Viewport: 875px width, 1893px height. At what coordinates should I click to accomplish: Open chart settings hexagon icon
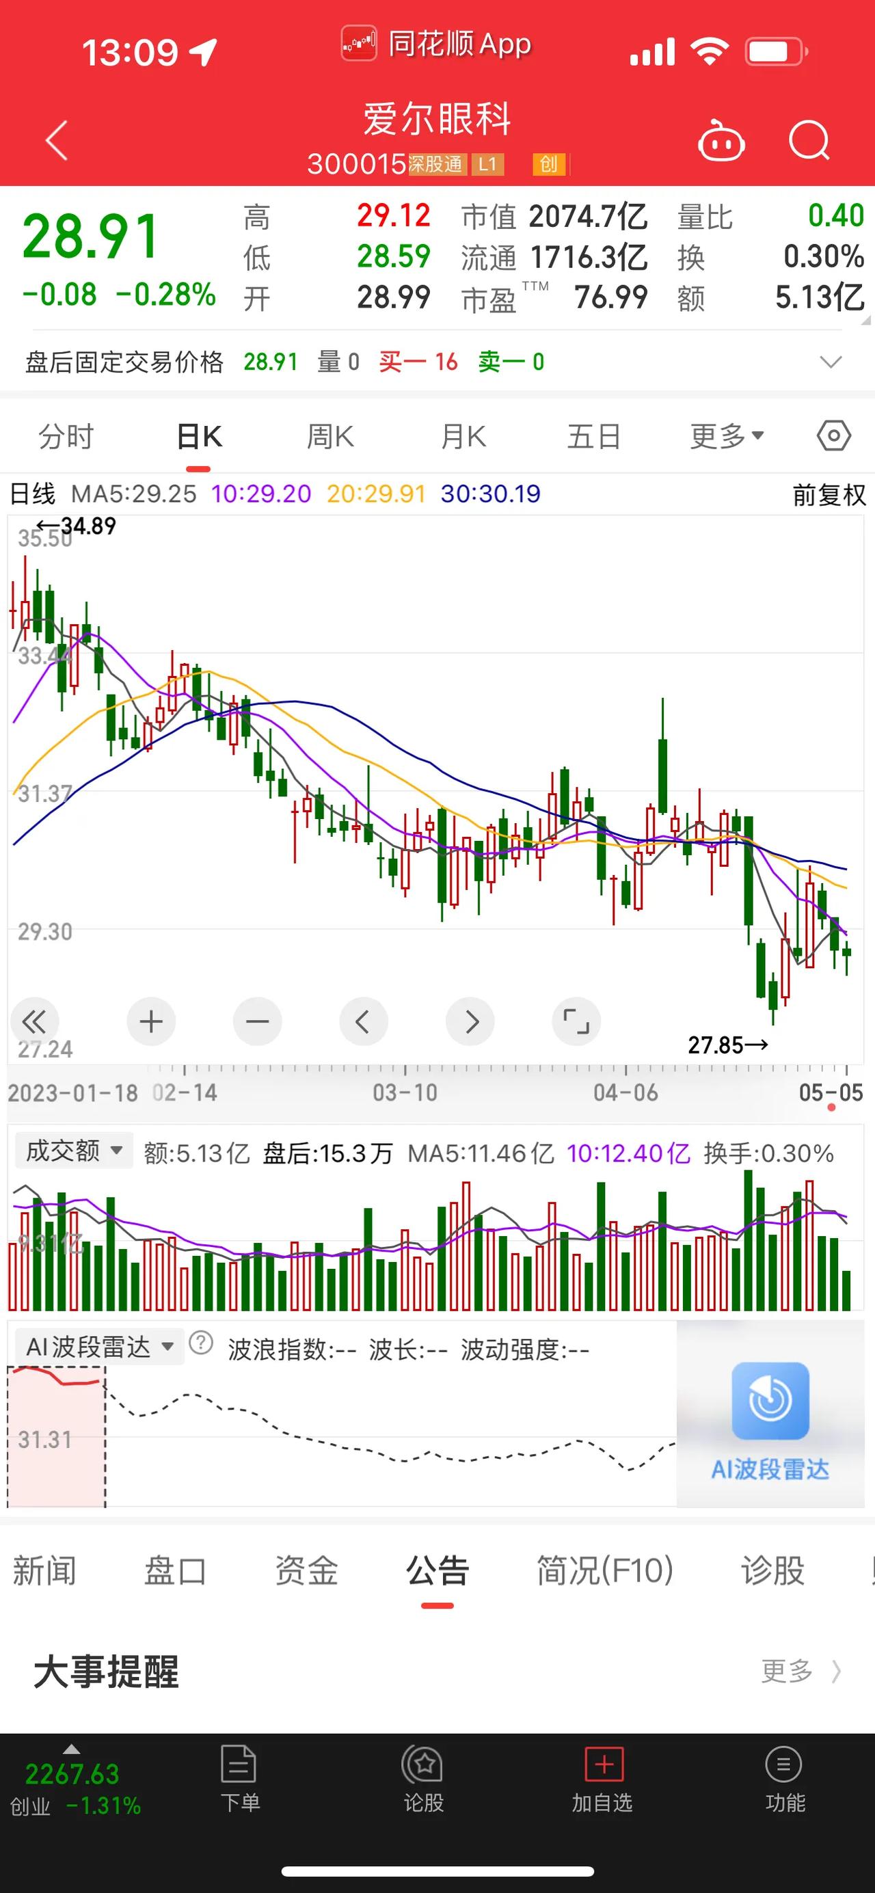[834, 435]
